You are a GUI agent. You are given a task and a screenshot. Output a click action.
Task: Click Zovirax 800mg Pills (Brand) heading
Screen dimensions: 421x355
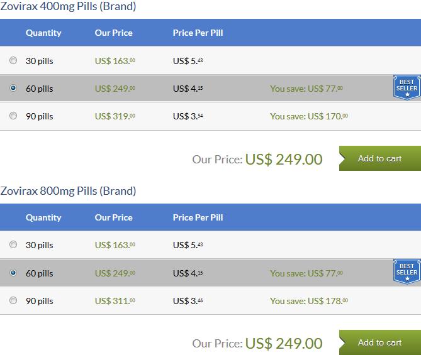point(68,191)
